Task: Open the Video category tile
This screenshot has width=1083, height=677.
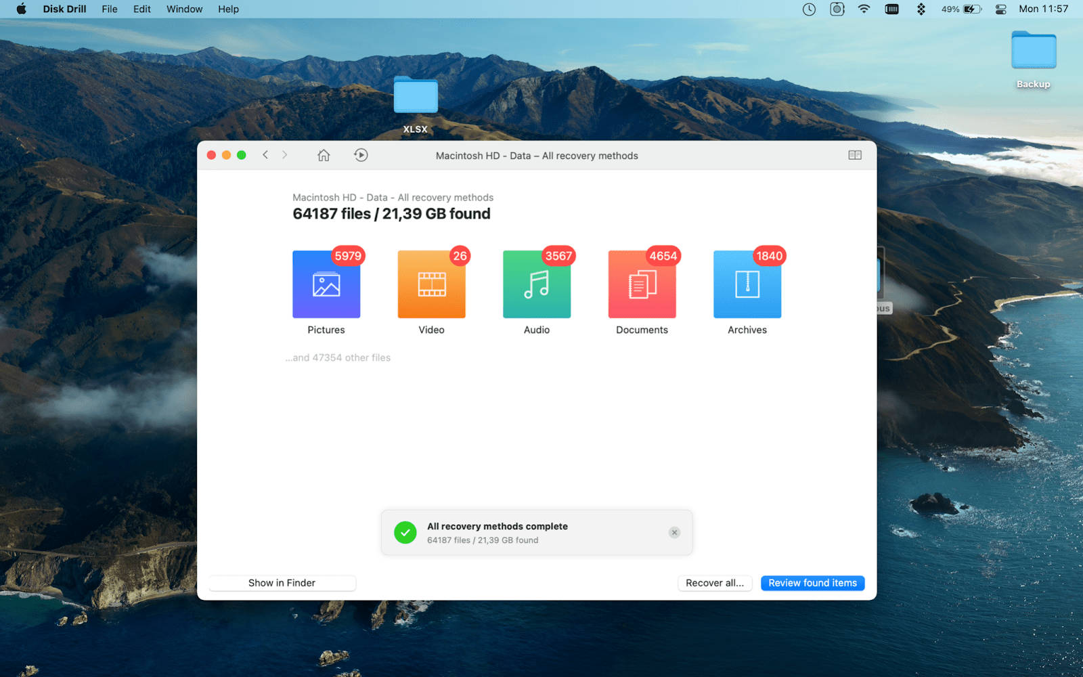Action: coord(431,284)
